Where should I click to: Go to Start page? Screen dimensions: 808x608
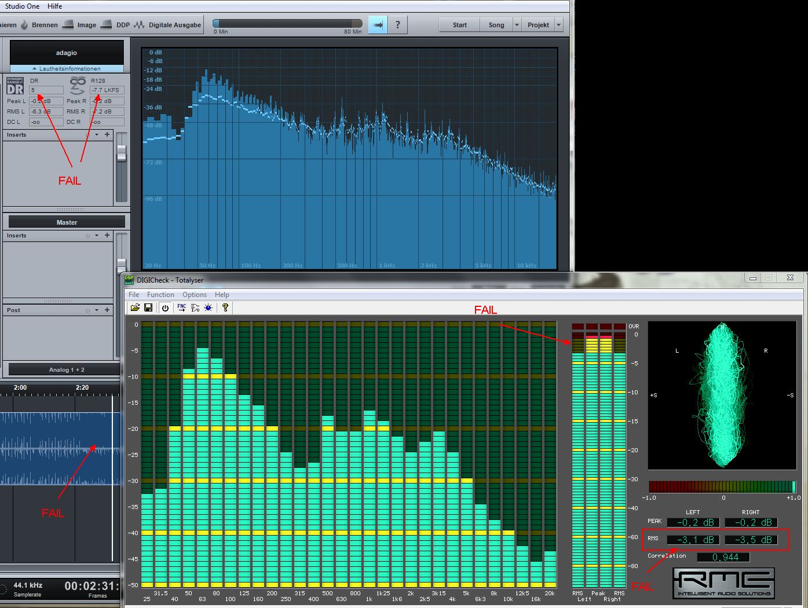[459, 25]
